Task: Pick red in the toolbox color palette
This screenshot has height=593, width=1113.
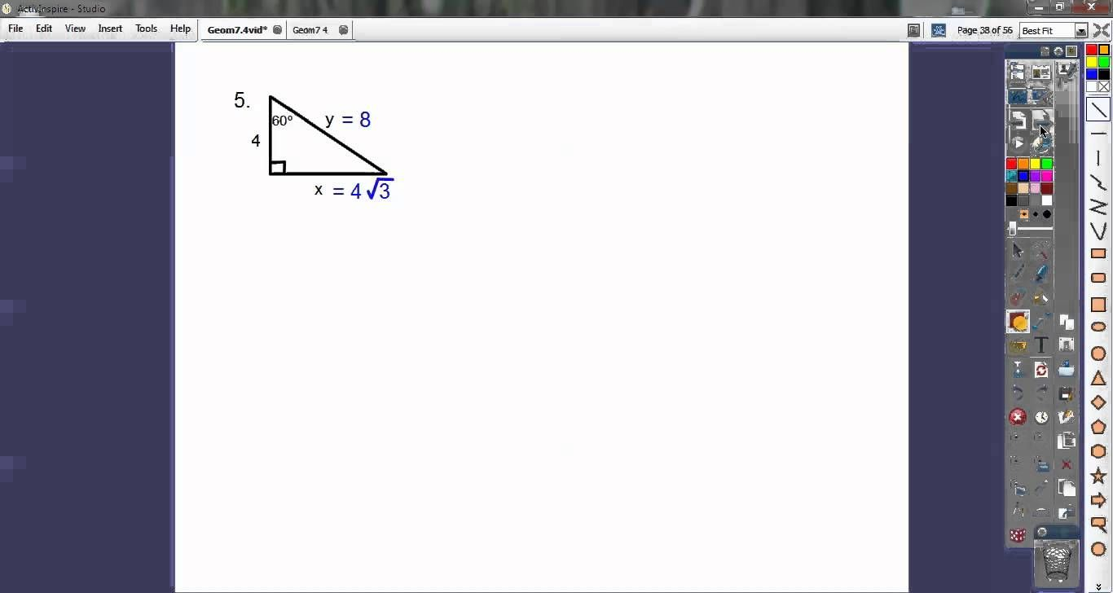Action: point(1011,164)
